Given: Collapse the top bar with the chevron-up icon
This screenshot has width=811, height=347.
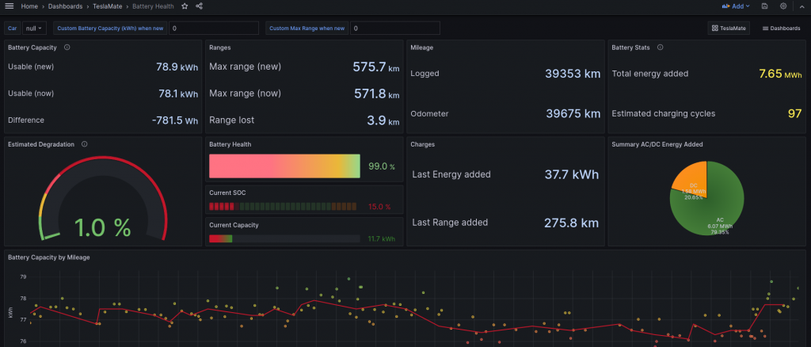Looking at the screenshot, I should [x=802, y=6].
